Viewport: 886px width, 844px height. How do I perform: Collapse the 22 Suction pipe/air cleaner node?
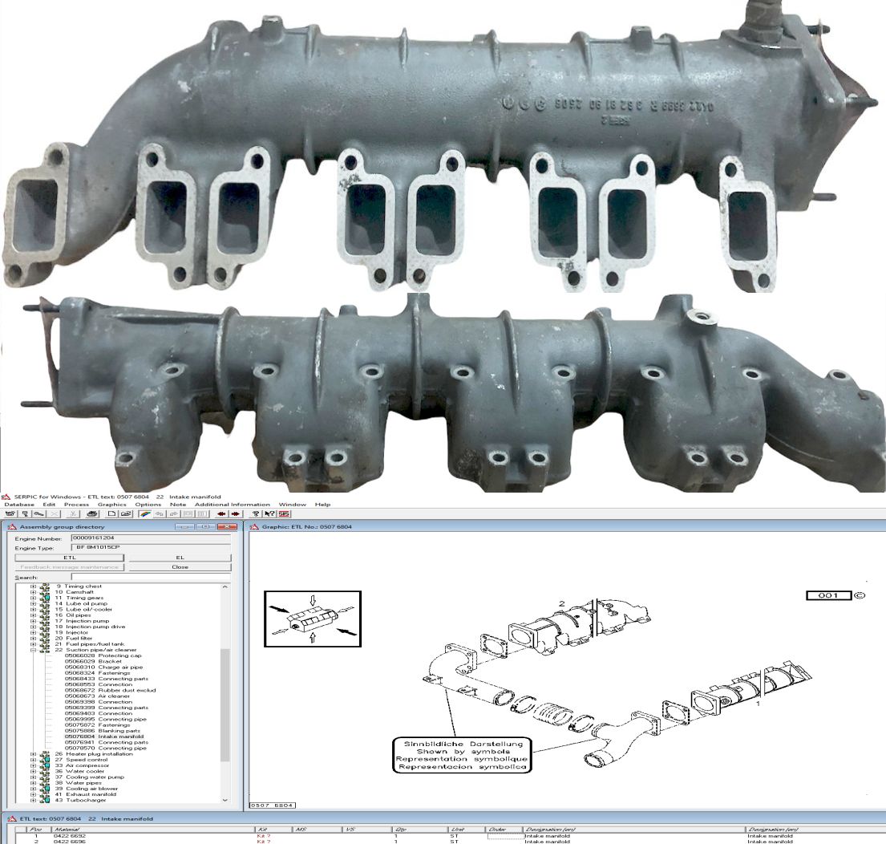(34, 650)
